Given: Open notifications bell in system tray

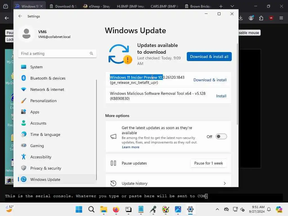Looking at the screenshot, I should (x=269, y=209).
